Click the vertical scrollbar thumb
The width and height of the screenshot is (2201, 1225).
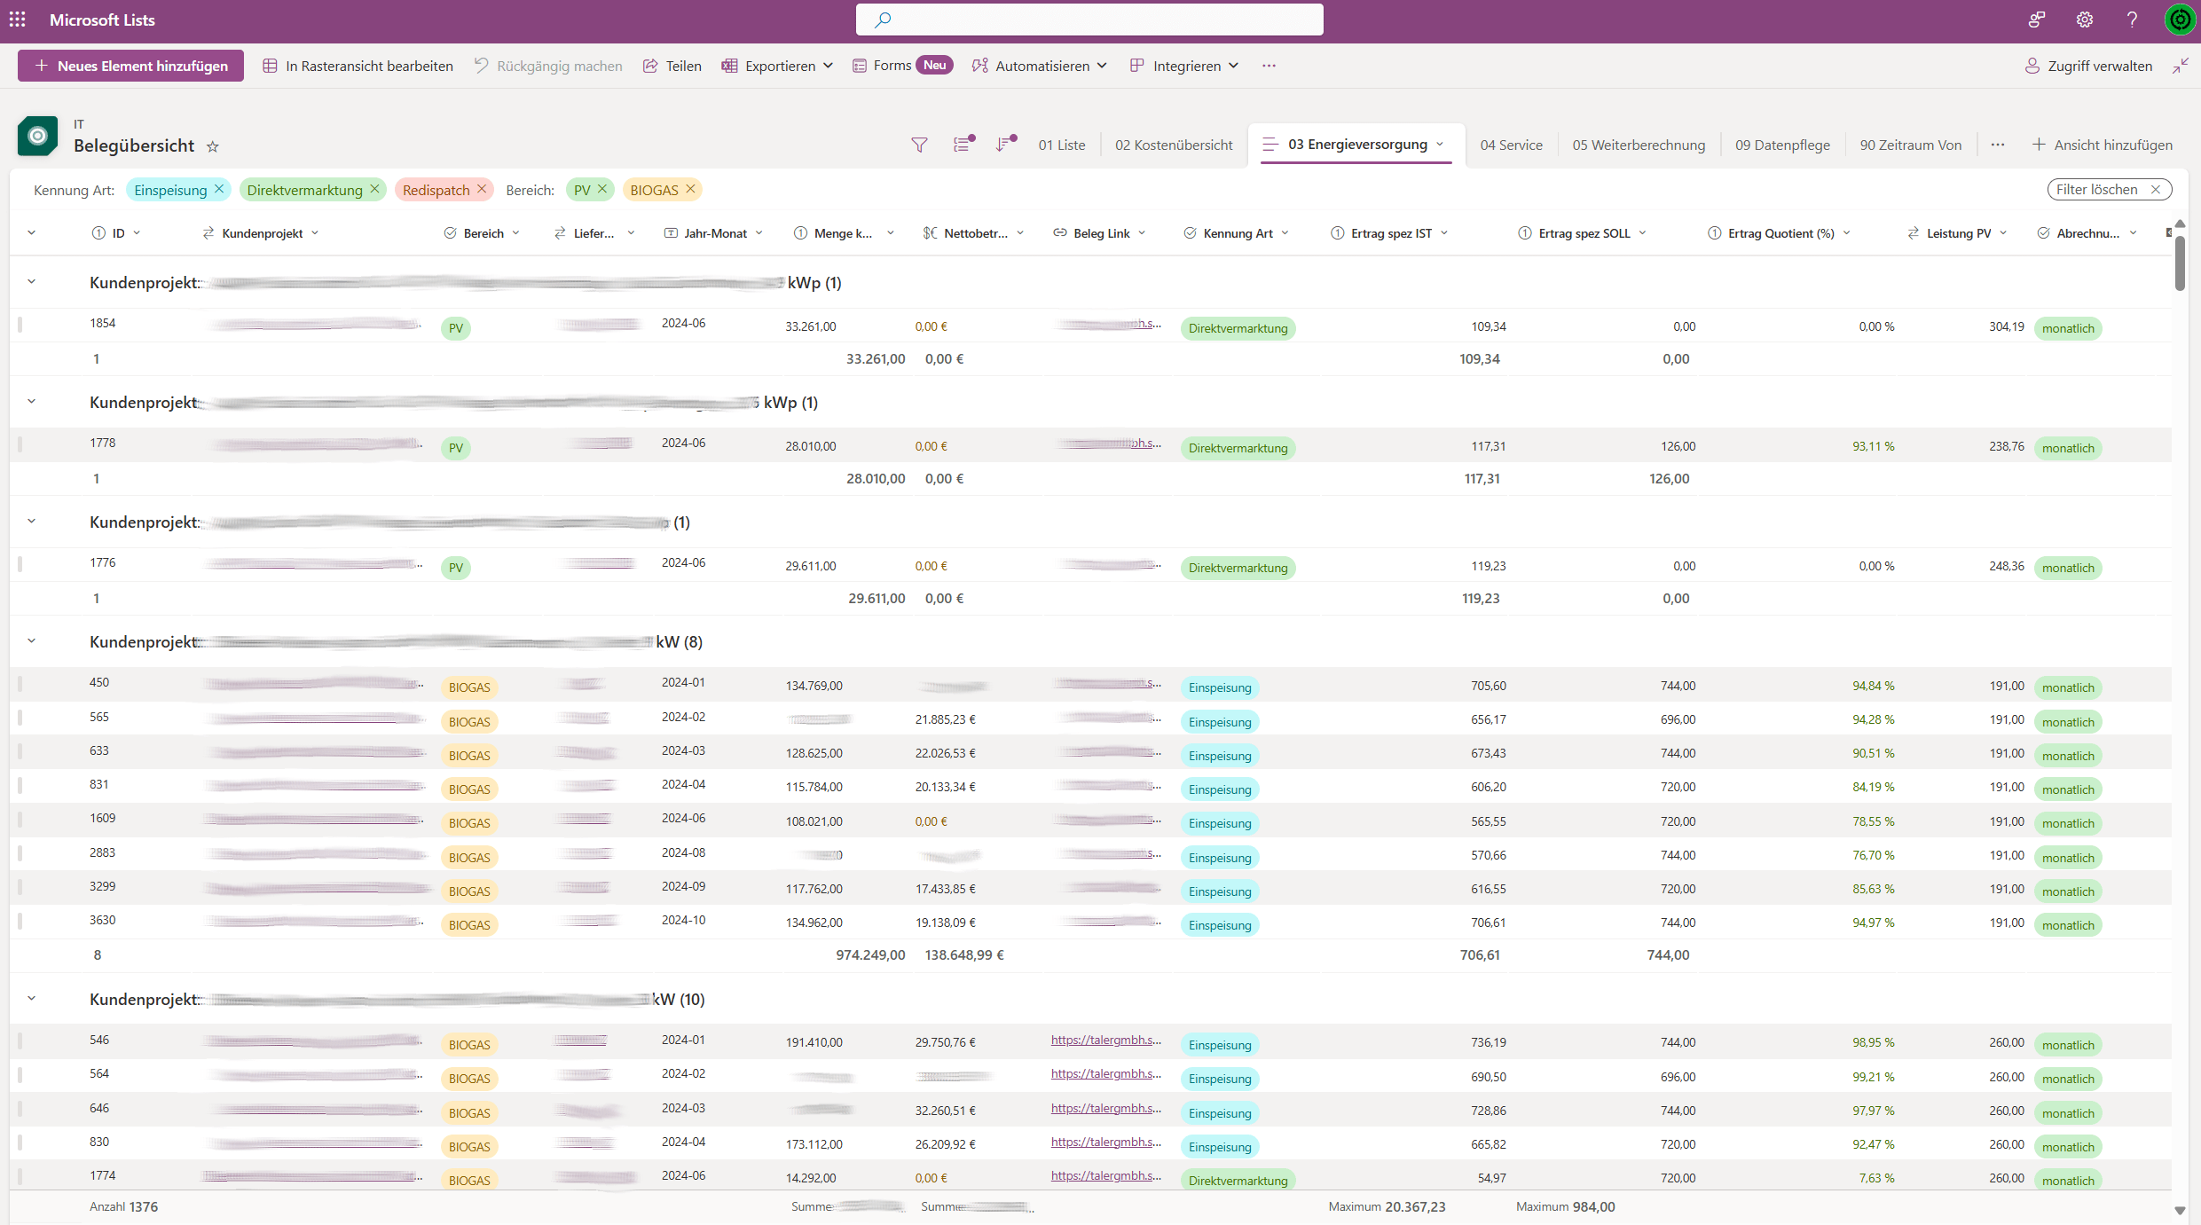tap(2180, 262)
